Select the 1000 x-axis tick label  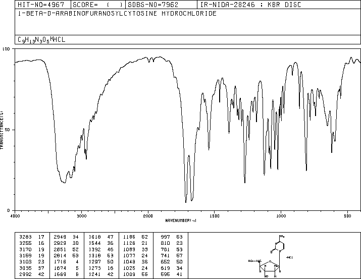pyautogui.click(x=281, y=216)
